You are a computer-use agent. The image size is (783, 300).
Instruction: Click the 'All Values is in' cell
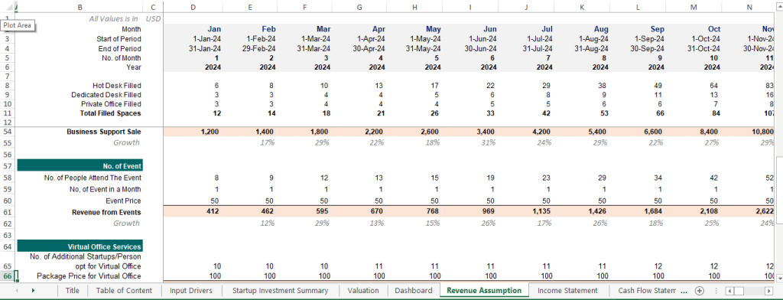113,18
